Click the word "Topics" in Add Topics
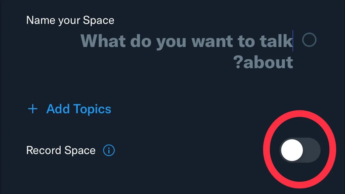Viewport: 345px width, 194px height. pos(92,109)
